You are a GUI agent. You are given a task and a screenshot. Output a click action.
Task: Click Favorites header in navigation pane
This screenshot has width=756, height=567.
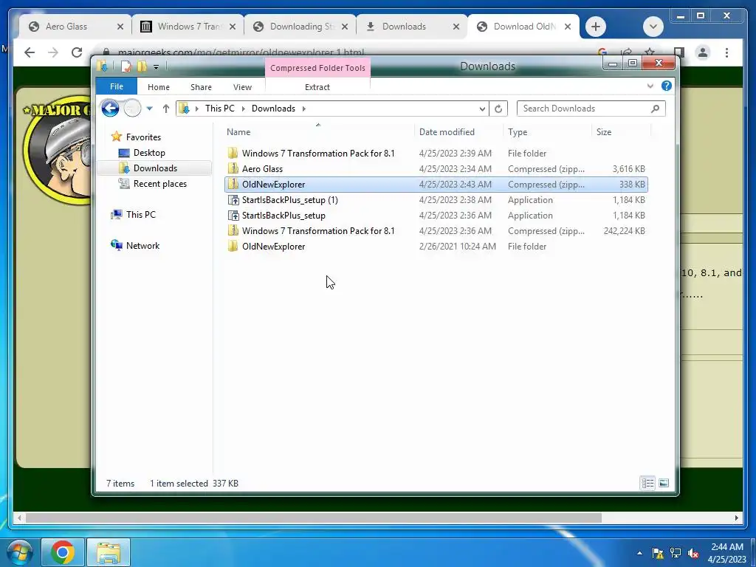(x=143, y=137)
